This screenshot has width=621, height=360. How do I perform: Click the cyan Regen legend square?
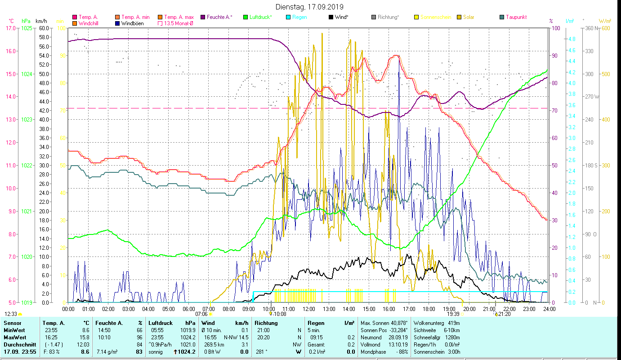pos(288,17)
